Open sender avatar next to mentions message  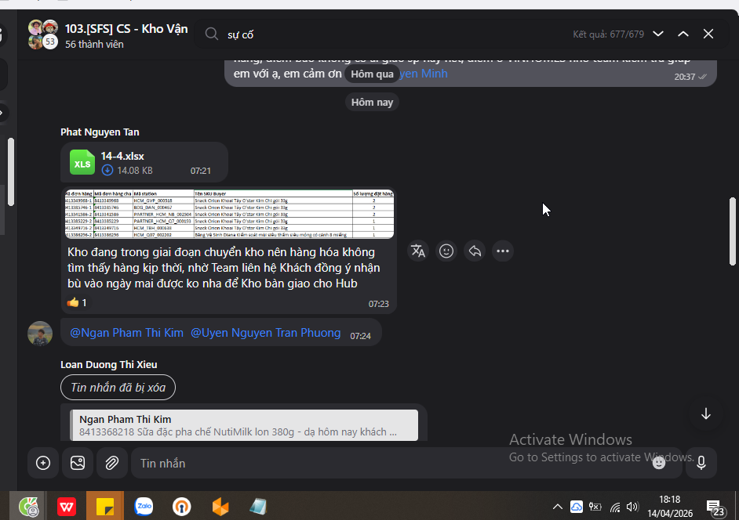[40, 334]
